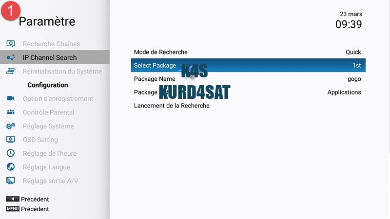This screenshot has width=390, height=219.
Task: Open the IP Channel Search menu item
Action: click(50, 57)
